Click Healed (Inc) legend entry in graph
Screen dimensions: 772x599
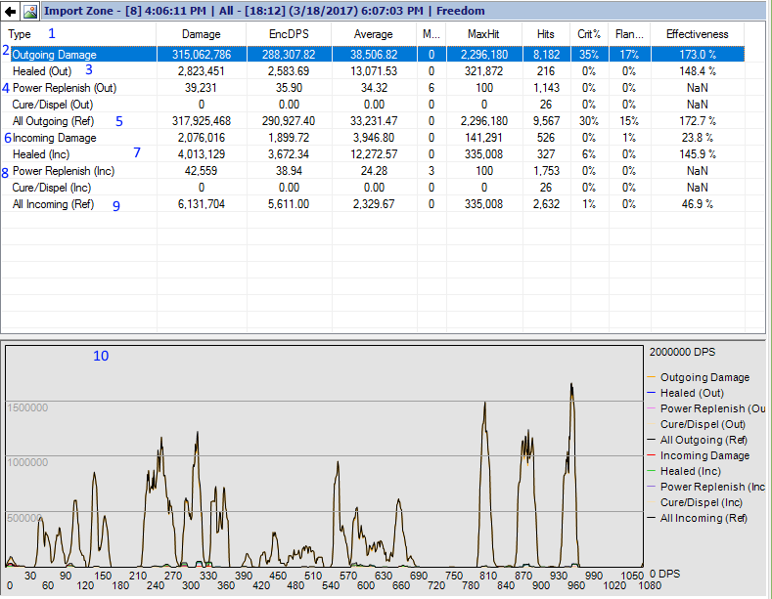click(x=693, y=471)
